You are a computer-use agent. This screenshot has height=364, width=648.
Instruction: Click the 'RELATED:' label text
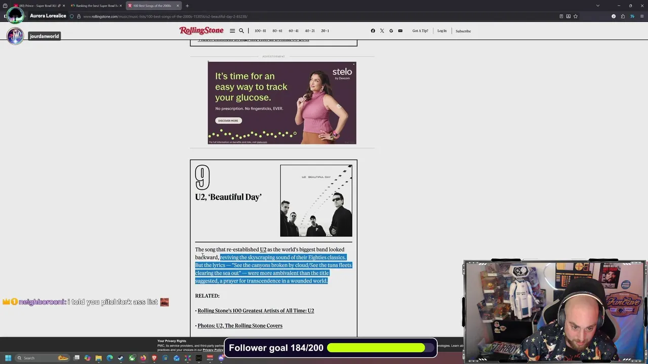tap(207, 296)
